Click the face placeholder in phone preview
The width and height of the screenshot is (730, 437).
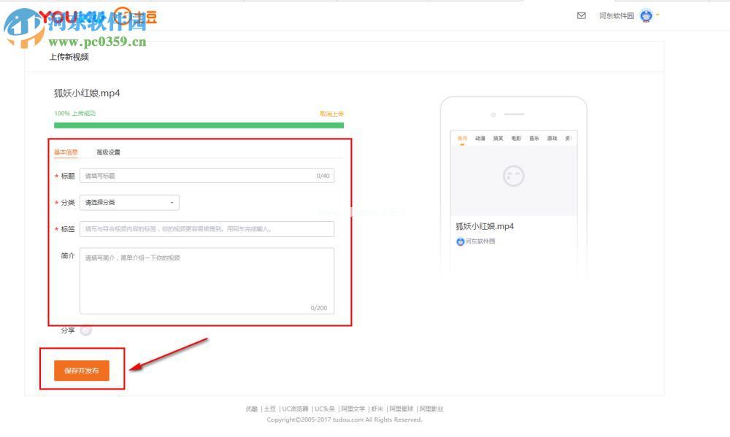tap(513, 176)
